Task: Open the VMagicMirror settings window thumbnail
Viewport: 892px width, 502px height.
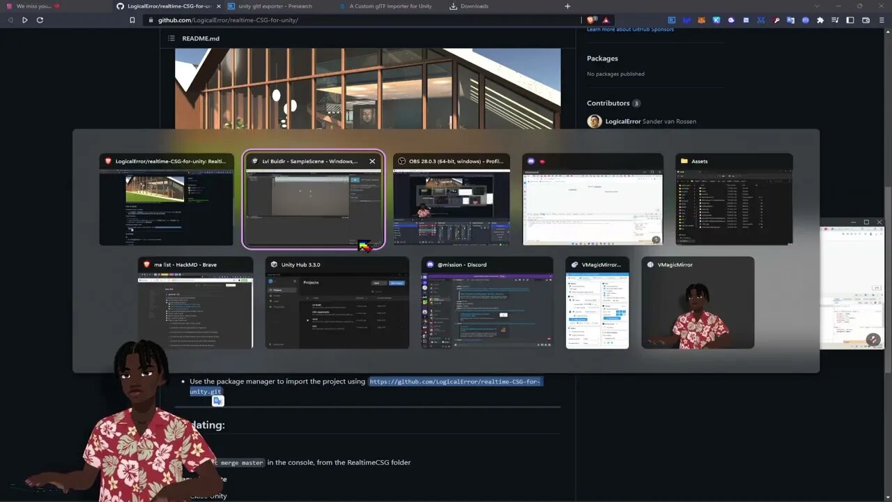Action: [x=597, y=303]
